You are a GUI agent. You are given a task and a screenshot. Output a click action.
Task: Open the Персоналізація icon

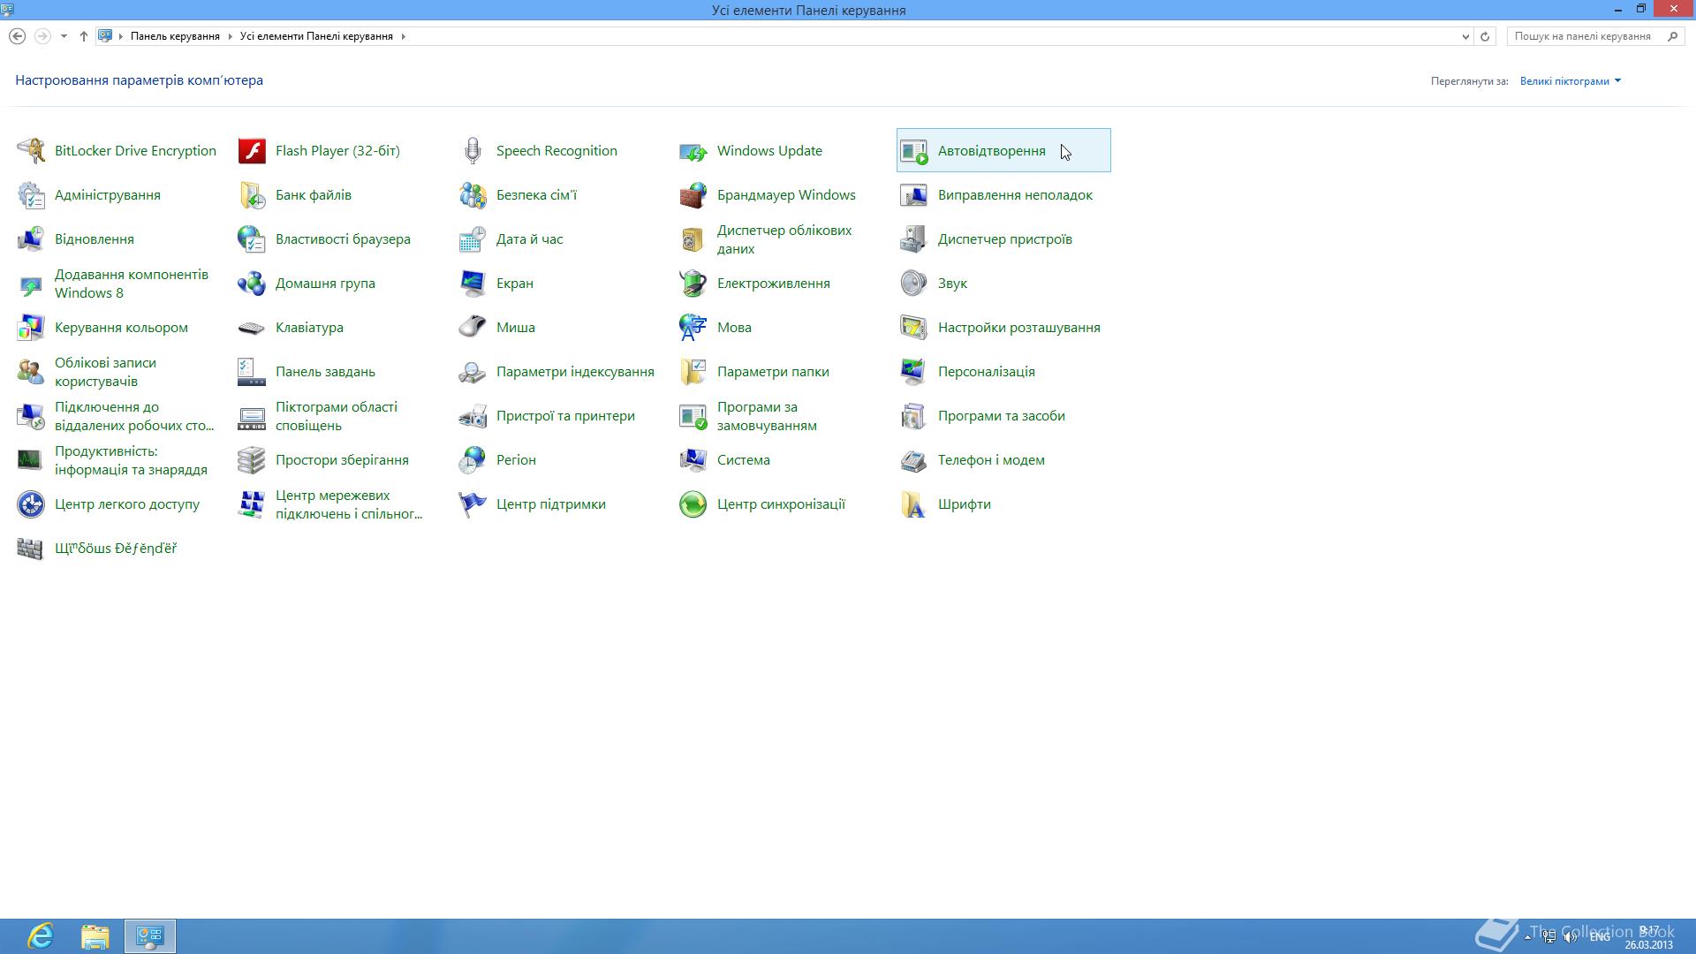pos(914,372)
